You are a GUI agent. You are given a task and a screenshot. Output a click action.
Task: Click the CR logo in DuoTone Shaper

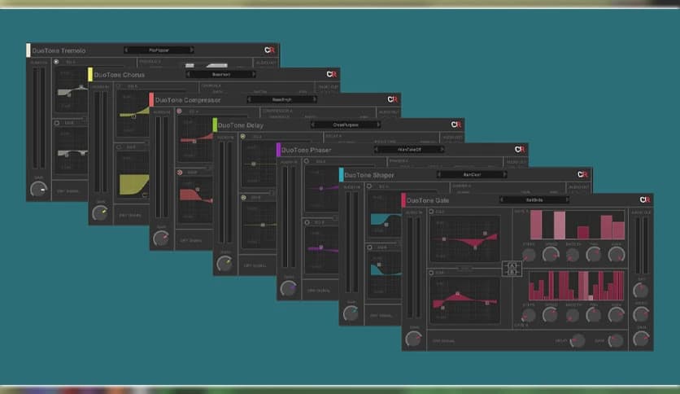582,174
